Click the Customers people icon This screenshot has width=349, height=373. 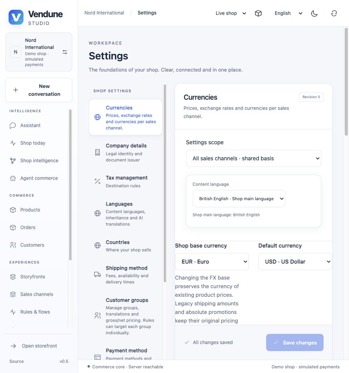click(x=13, y=245)
